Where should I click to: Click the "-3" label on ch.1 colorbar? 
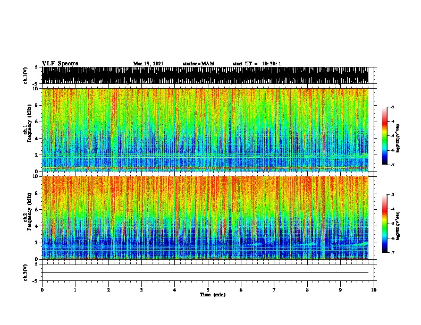tap(392, 107)
